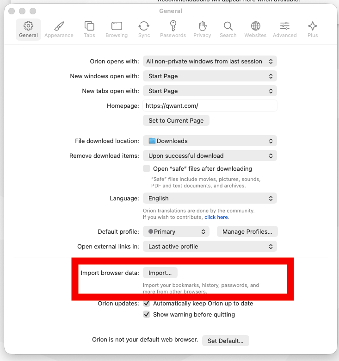Click the "Orion updates:" label

point(118,304)
